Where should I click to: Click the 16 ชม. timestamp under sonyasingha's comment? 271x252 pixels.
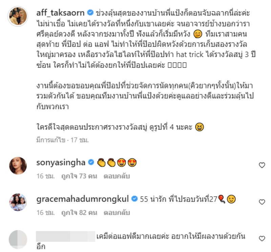coord(45,176)
